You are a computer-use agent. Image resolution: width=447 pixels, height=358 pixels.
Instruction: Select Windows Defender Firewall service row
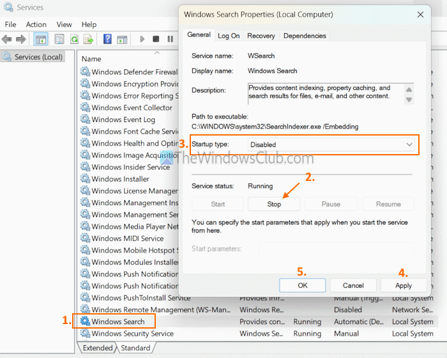point(129,72)
